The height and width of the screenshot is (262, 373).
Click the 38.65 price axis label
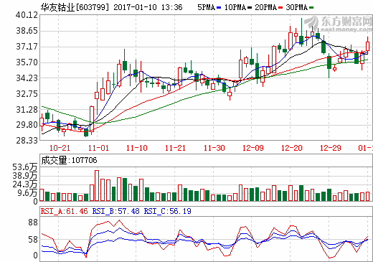pos(27,31)
